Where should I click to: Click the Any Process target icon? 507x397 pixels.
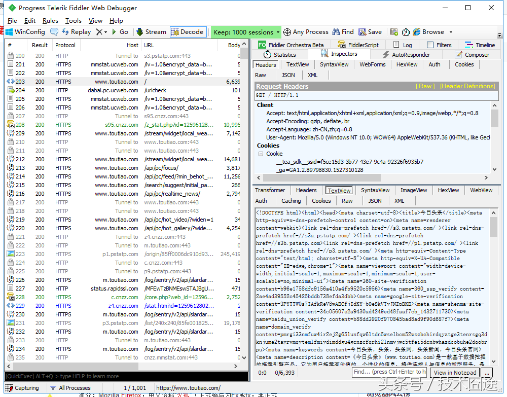287,32
